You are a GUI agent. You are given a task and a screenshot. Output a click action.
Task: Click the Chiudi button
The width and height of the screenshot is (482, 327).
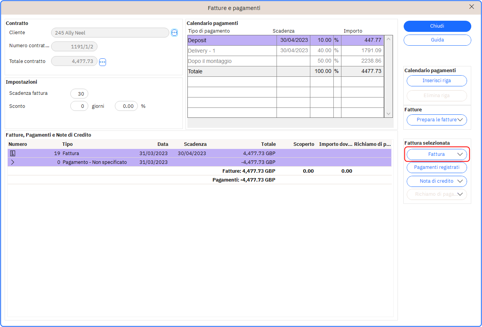[437, 26]
